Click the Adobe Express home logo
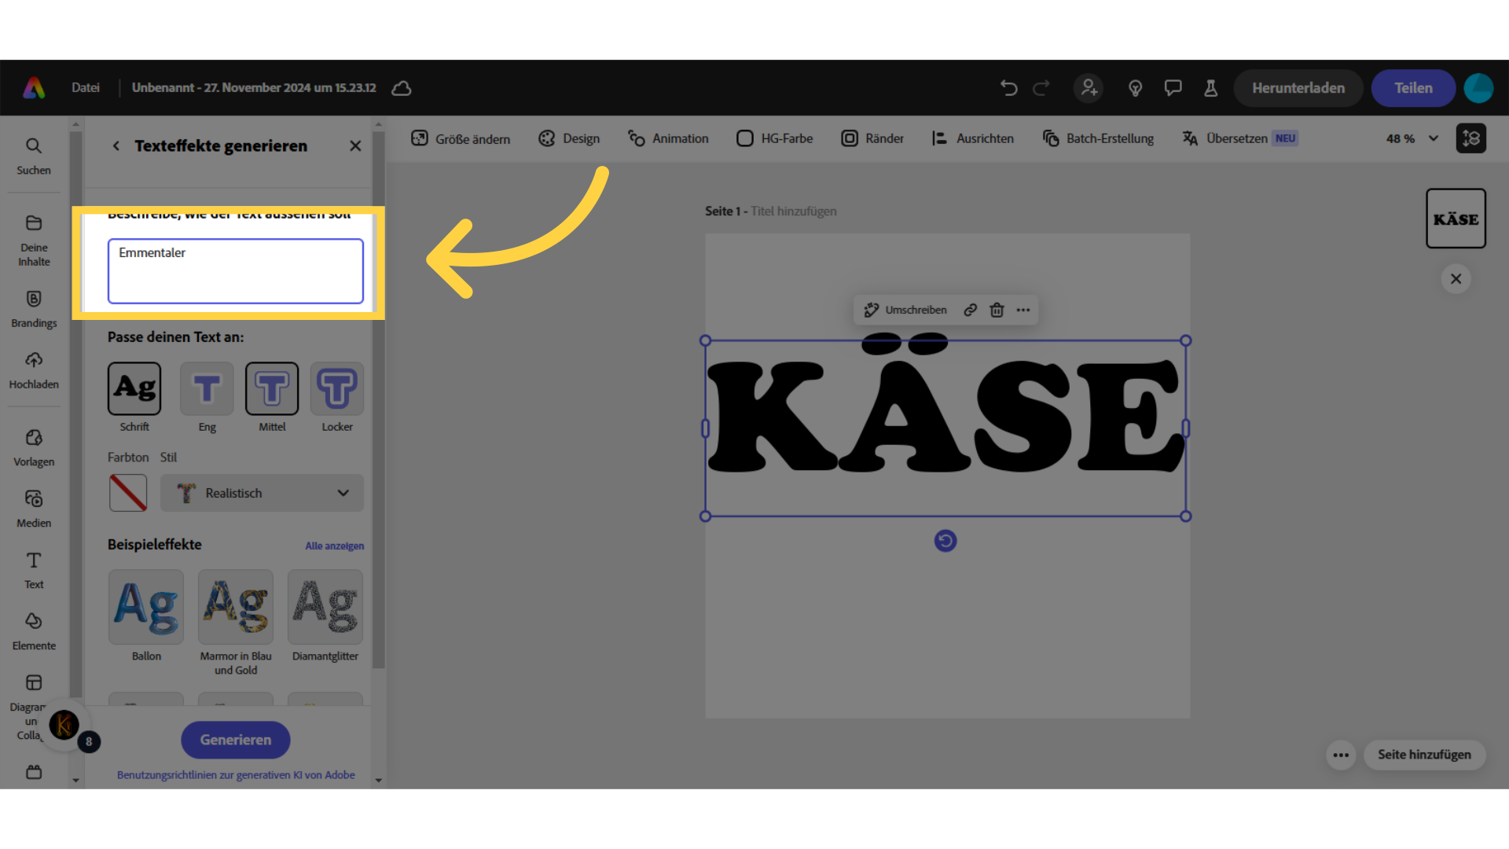Image resolution: width=1509 pixels, height=849 pixels. (x=34, y=87)
